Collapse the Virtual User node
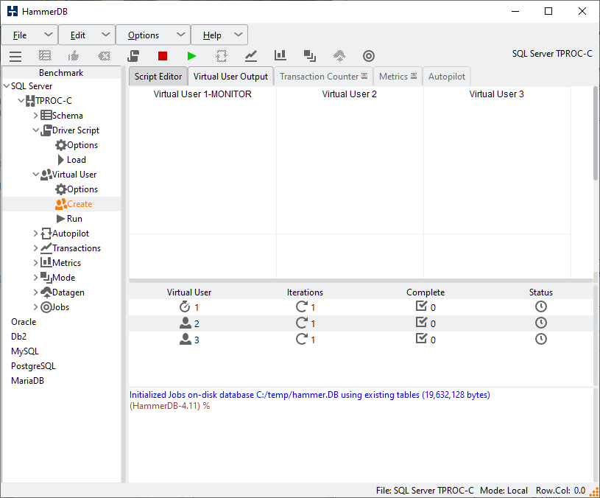The image size is (600, 498). [x=36, y=175]
